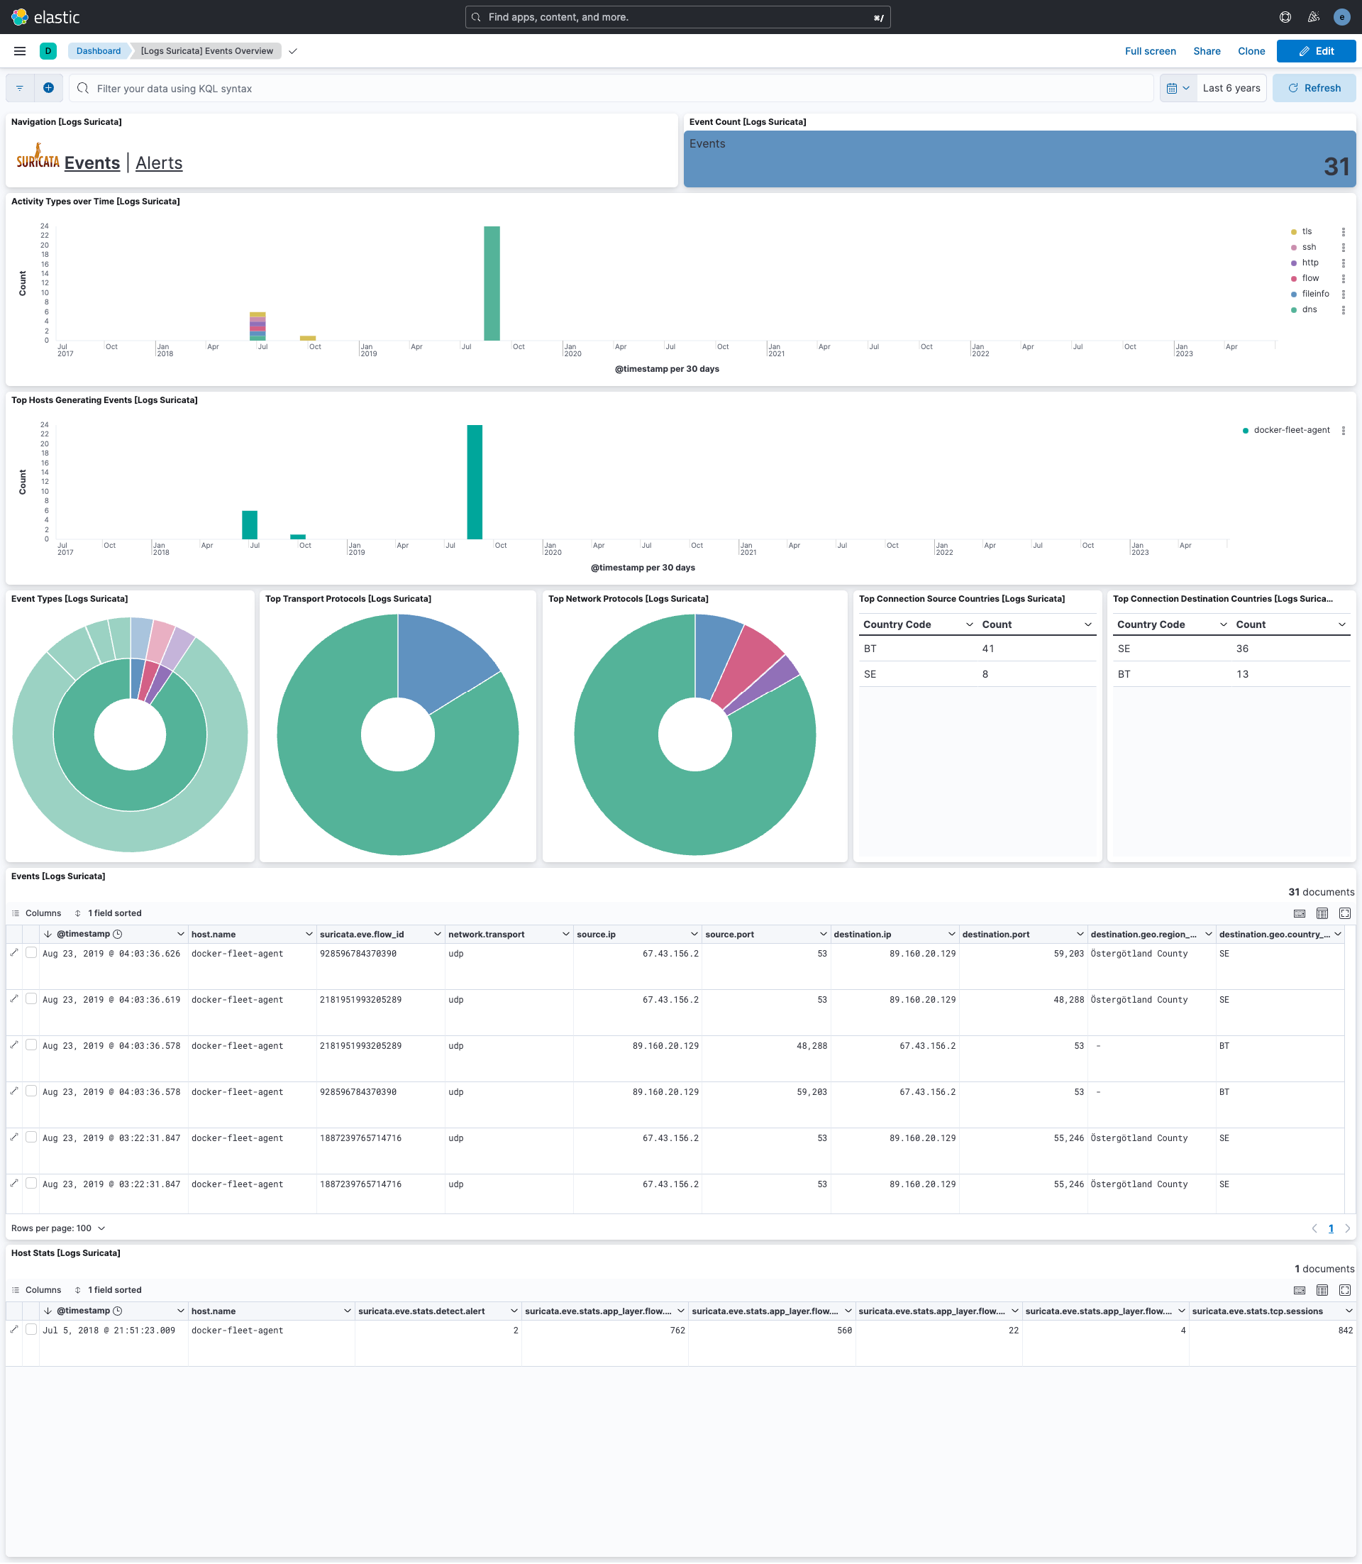This screenshot has width=1362, height=1564.
Task: Click Dashboard breadcrumb item
Action: click(98, 51)
